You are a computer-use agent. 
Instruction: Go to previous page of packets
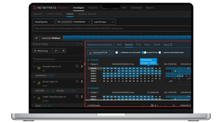tap(148, 105)
